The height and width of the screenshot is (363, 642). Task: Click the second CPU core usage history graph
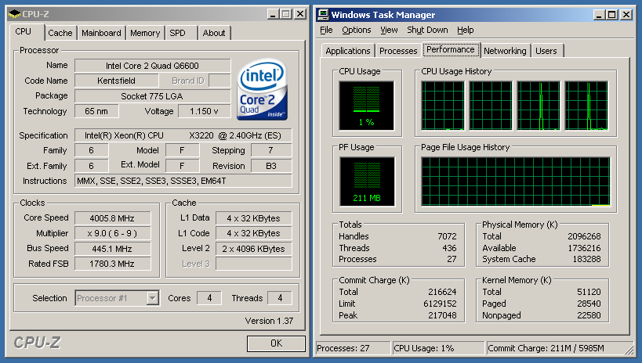pos(491,106)
